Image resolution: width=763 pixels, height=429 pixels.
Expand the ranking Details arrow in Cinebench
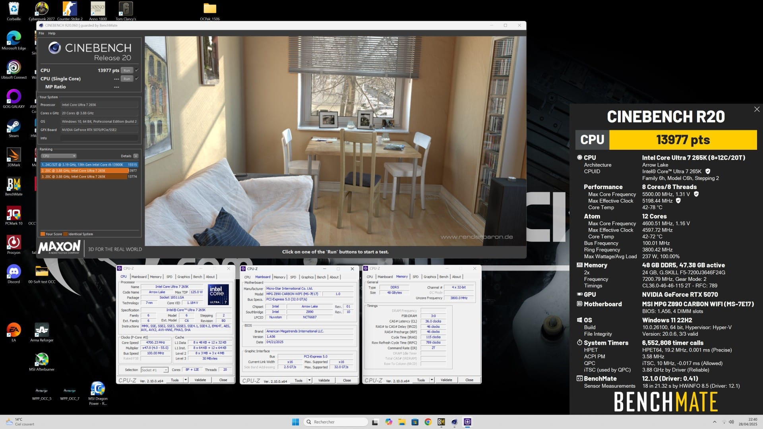click(136, 156)
